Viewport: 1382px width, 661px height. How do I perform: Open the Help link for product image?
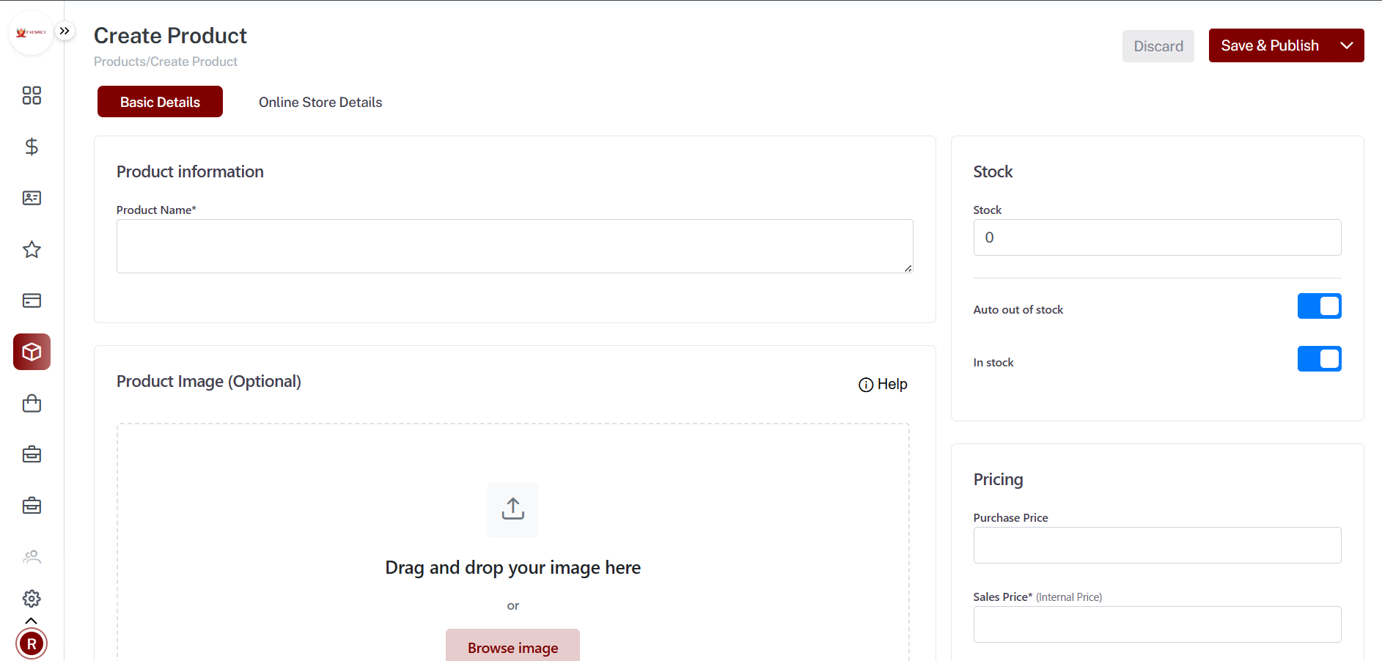click(x=883, y=385)
